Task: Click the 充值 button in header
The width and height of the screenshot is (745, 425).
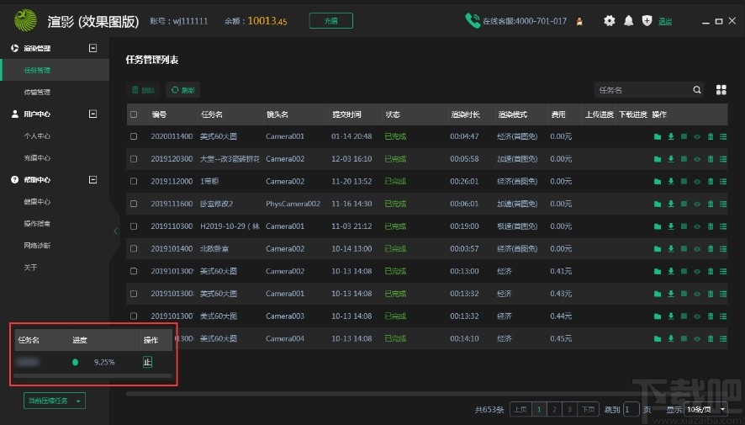Action: (x=330, y=21)
